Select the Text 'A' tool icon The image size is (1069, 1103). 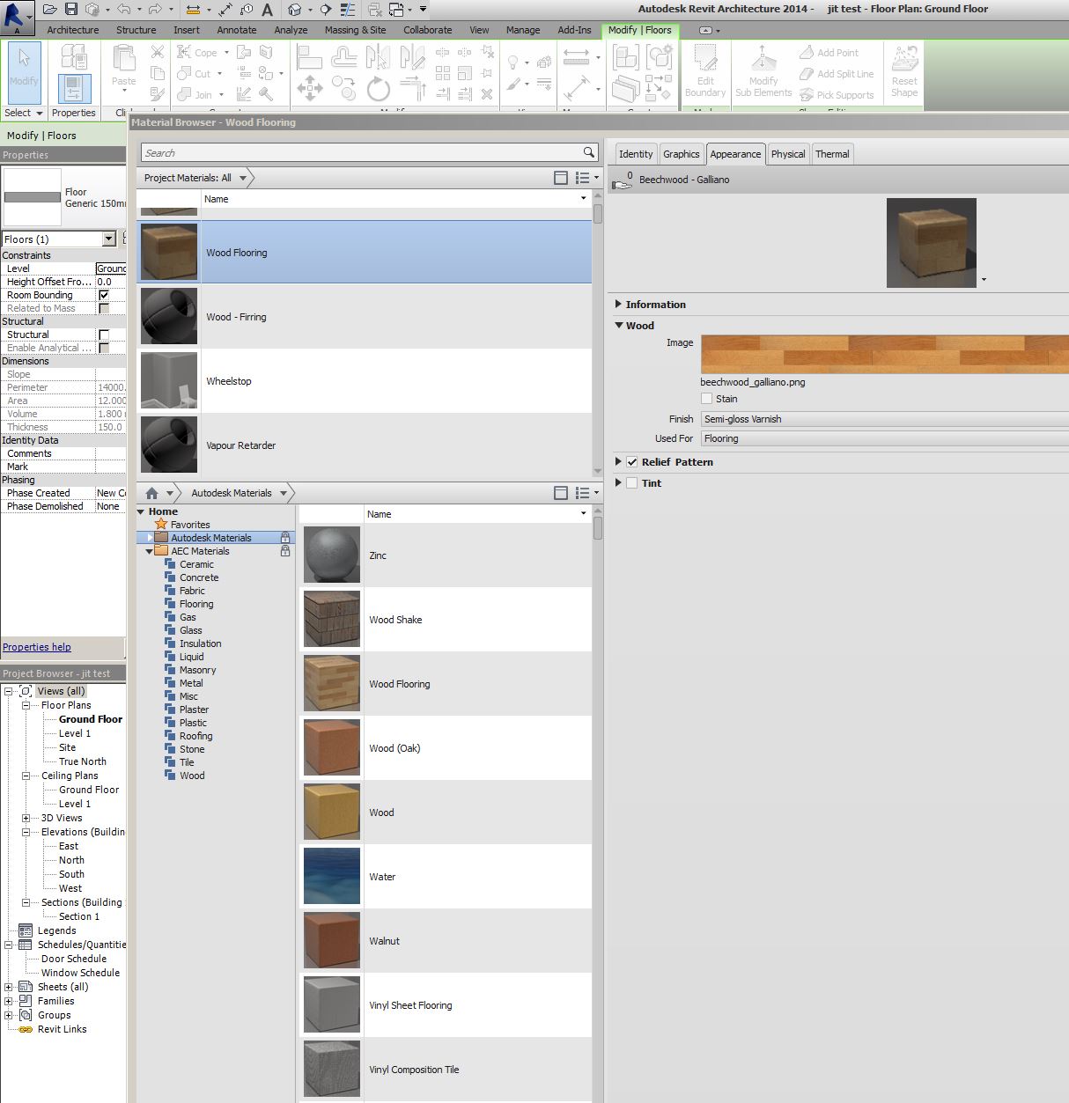(x=267, y=9)
